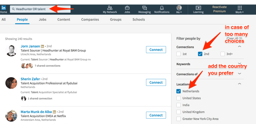Connect with Sherin Zafer
Image resolution: width=256 pixels, height=124 pixels.
tap(156, 82)
